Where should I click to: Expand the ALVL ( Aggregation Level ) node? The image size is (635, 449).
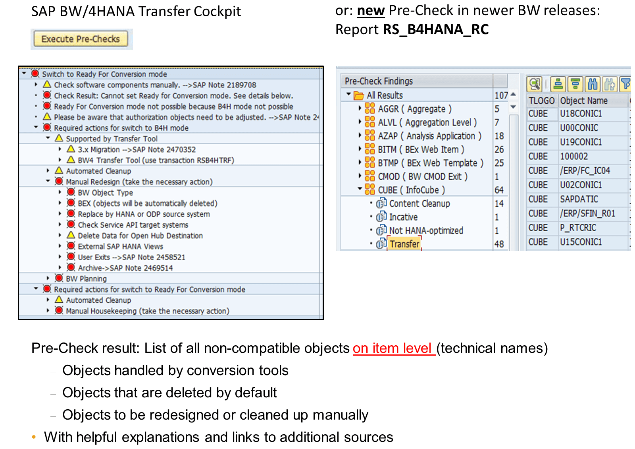tap(360, 122)
